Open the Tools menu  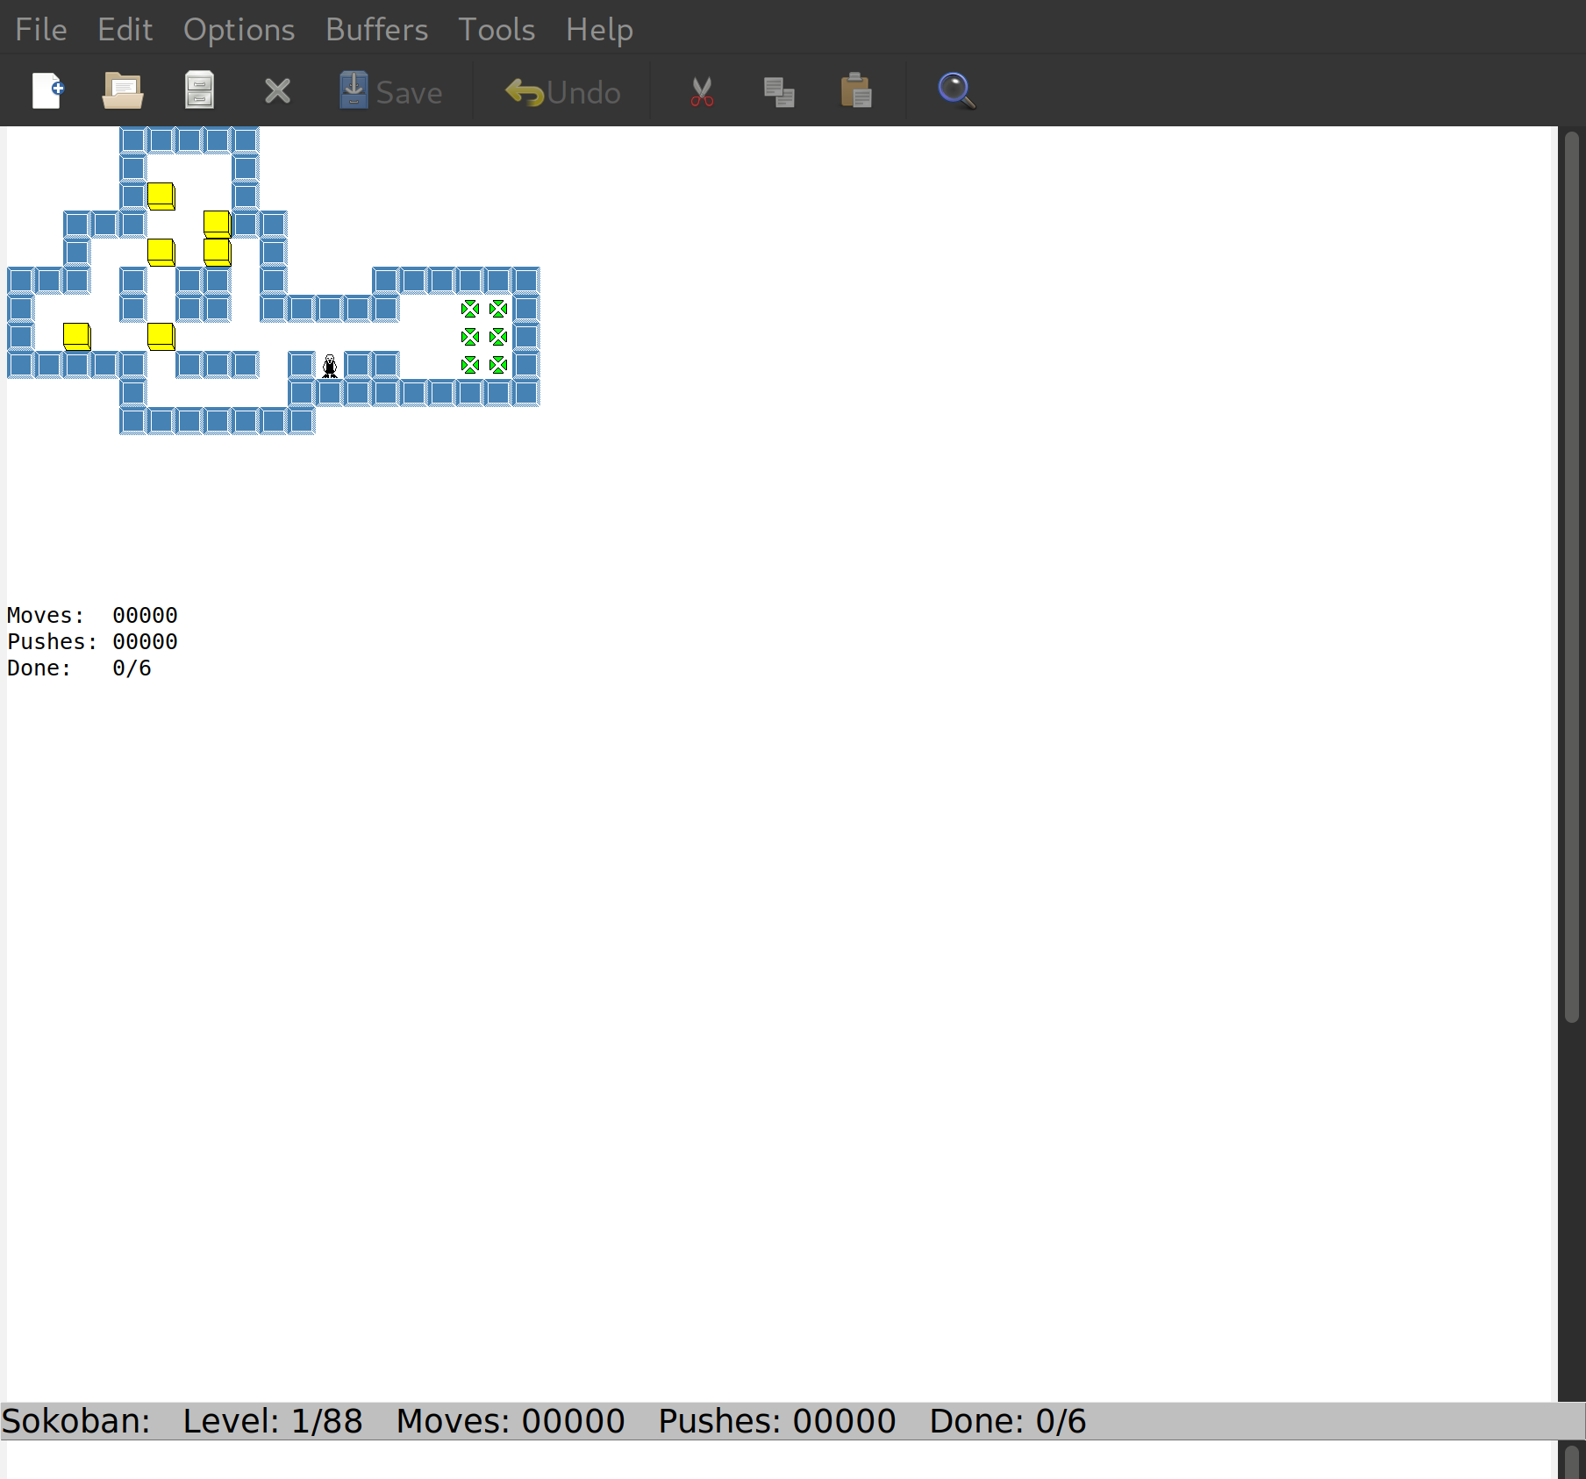pyautogui.click(x=497, y=30)
